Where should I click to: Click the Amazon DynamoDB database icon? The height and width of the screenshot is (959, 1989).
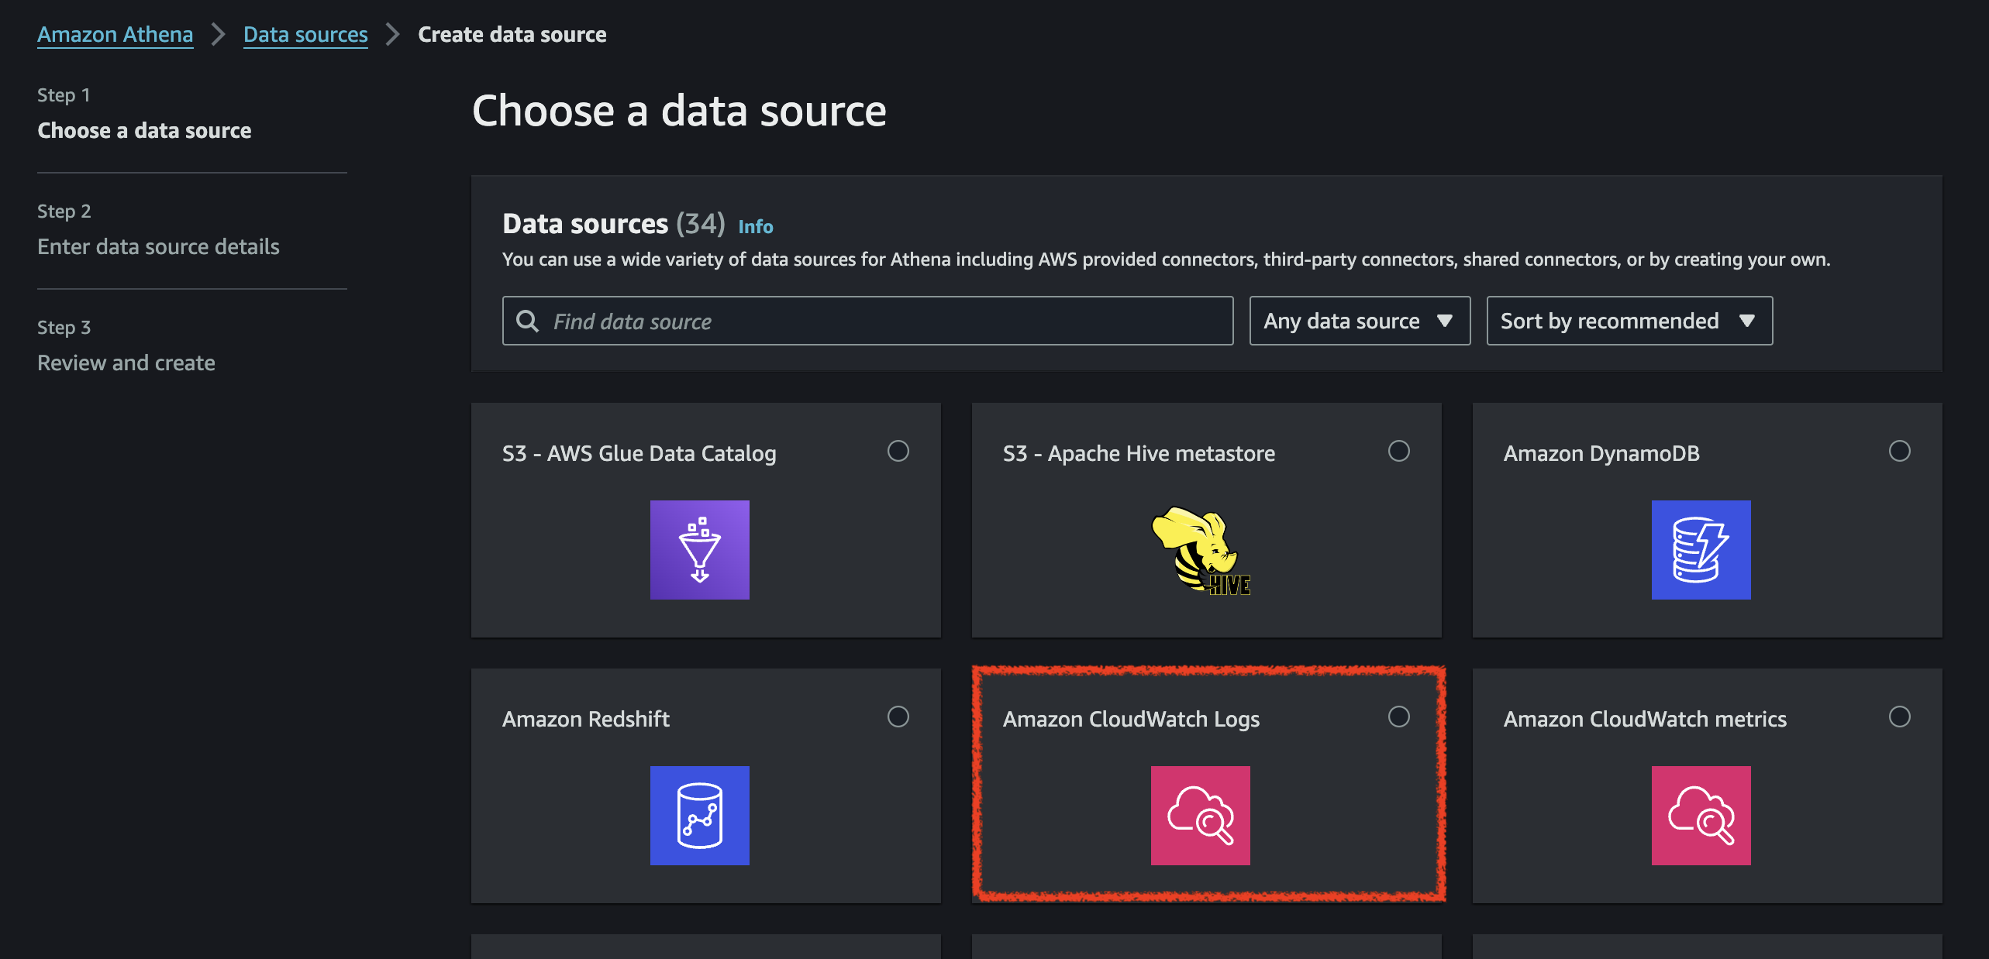pyautogui.click(x=1701, y=550)
